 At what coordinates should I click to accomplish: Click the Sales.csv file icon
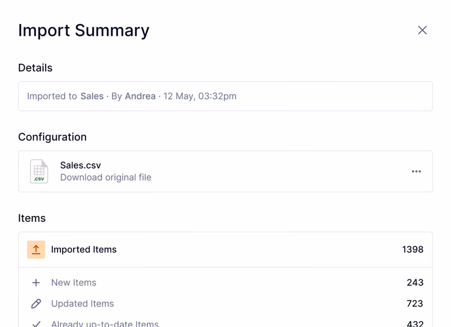pyautogui.click(x=39, y=171)
